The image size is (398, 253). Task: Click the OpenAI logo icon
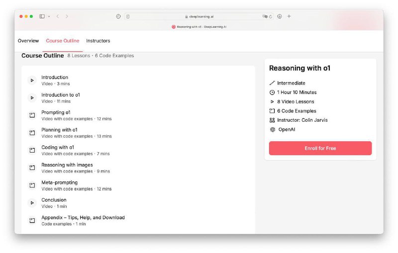point(272,130)
